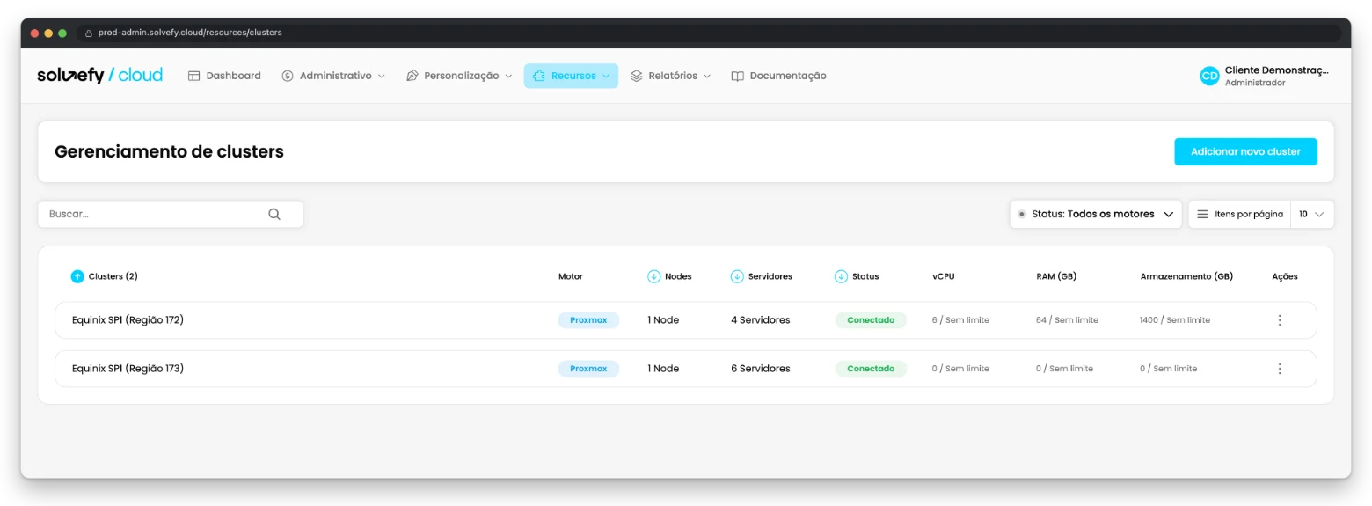Sort by Clusters (2) column header
The width and height of the screenshot is (1372, 506).
point(113,276)
